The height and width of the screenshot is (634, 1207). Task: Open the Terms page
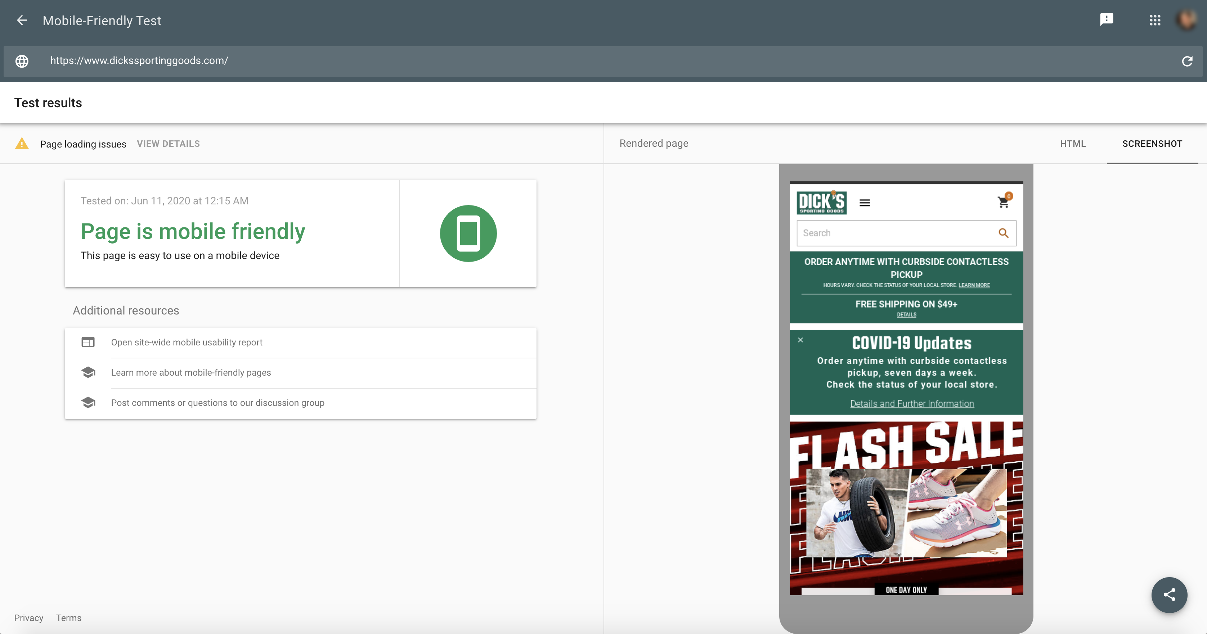[68, 617]
